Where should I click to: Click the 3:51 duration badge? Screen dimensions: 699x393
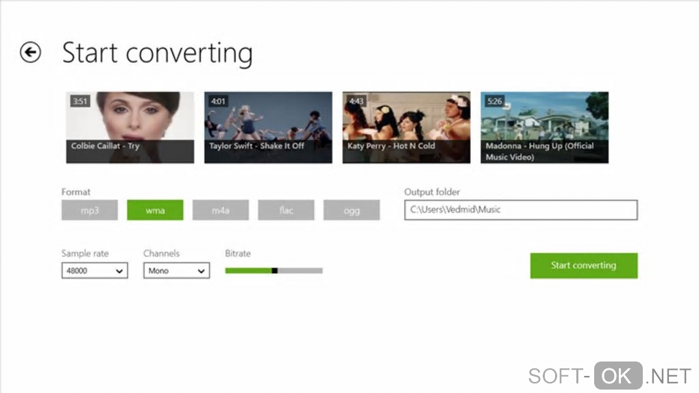click(80, 101)
